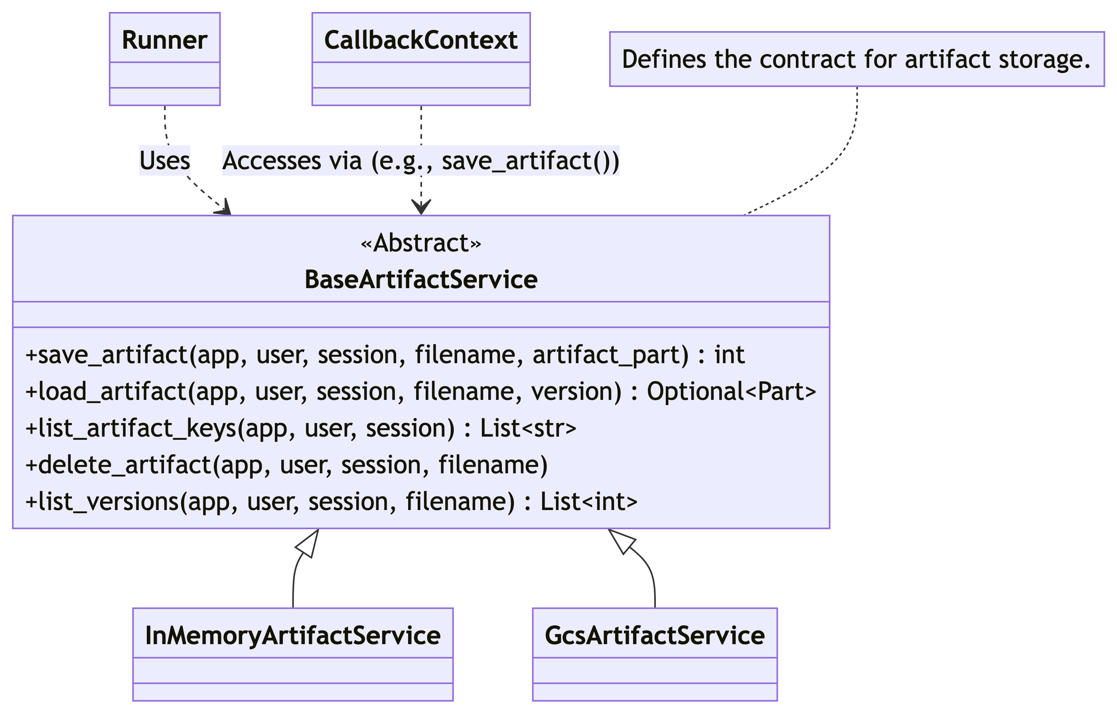The height and width of the screenshot is (712, 1117).
Task: Select the list_versions method entry
Action: click(x=331, y=501)
